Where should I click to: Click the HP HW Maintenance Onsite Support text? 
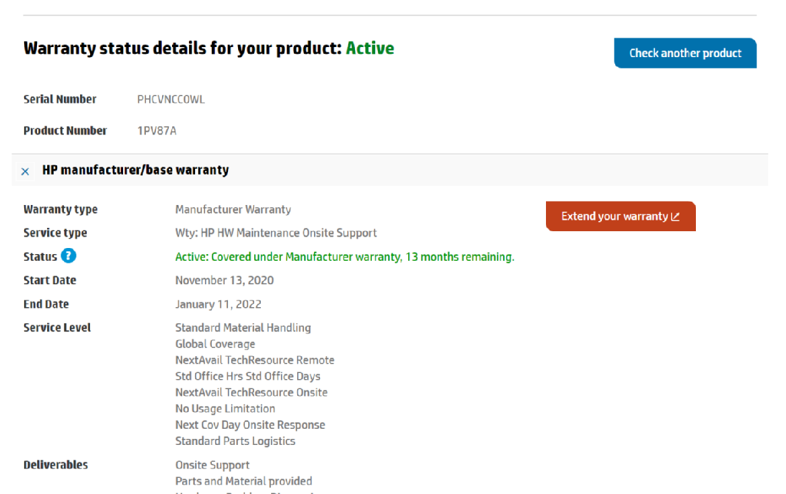276,233
